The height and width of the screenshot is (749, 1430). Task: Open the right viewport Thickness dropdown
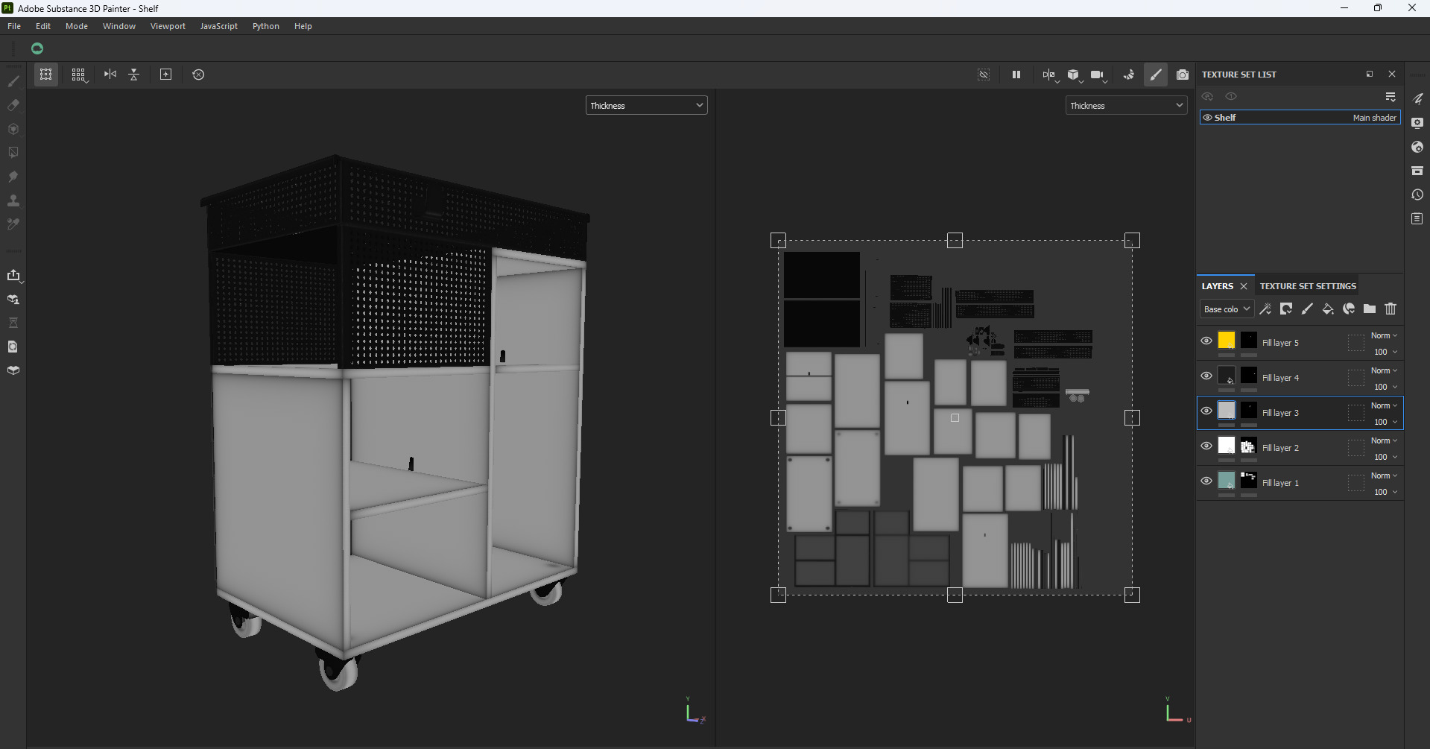coord(1126,106)
